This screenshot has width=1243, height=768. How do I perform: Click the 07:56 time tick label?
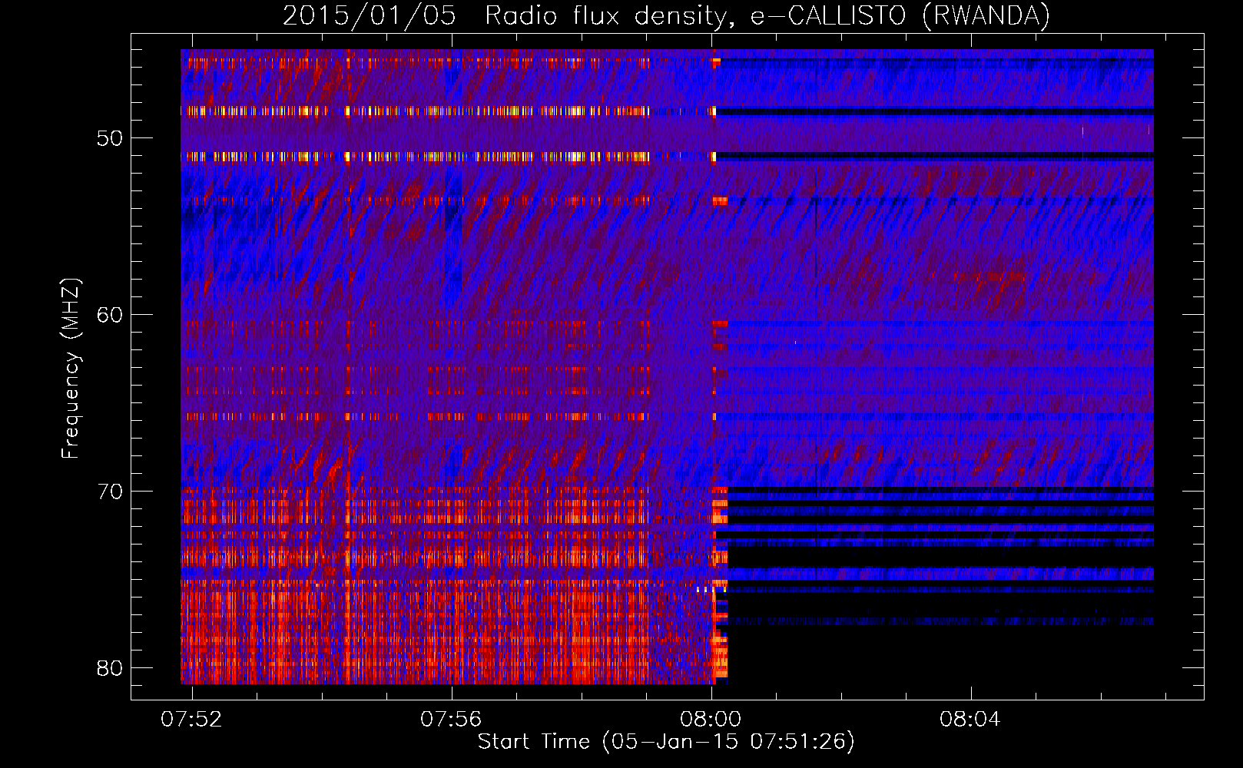point(451,719)
